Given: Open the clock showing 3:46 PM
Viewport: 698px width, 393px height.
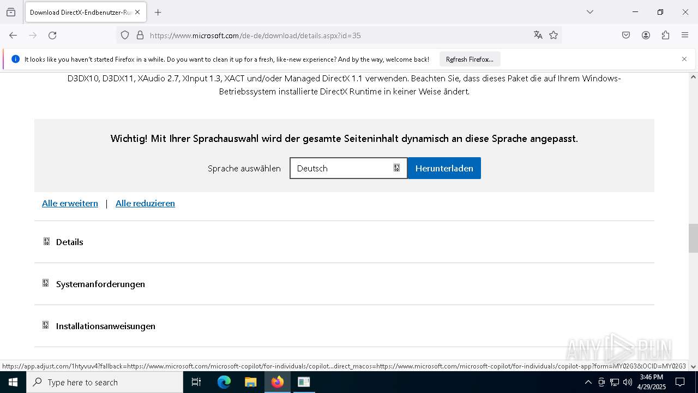Looking at the screenshot, I should [652, 382].
